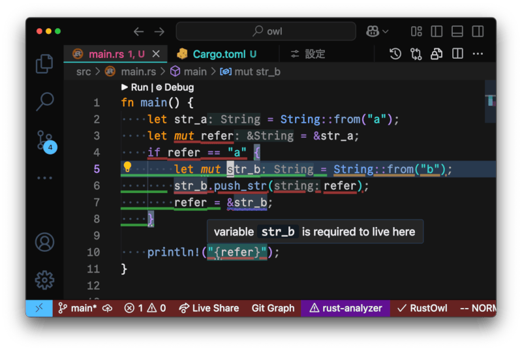Click Live Share in the status bar
This screenshot has height=351, width=522.
(209, 308)
